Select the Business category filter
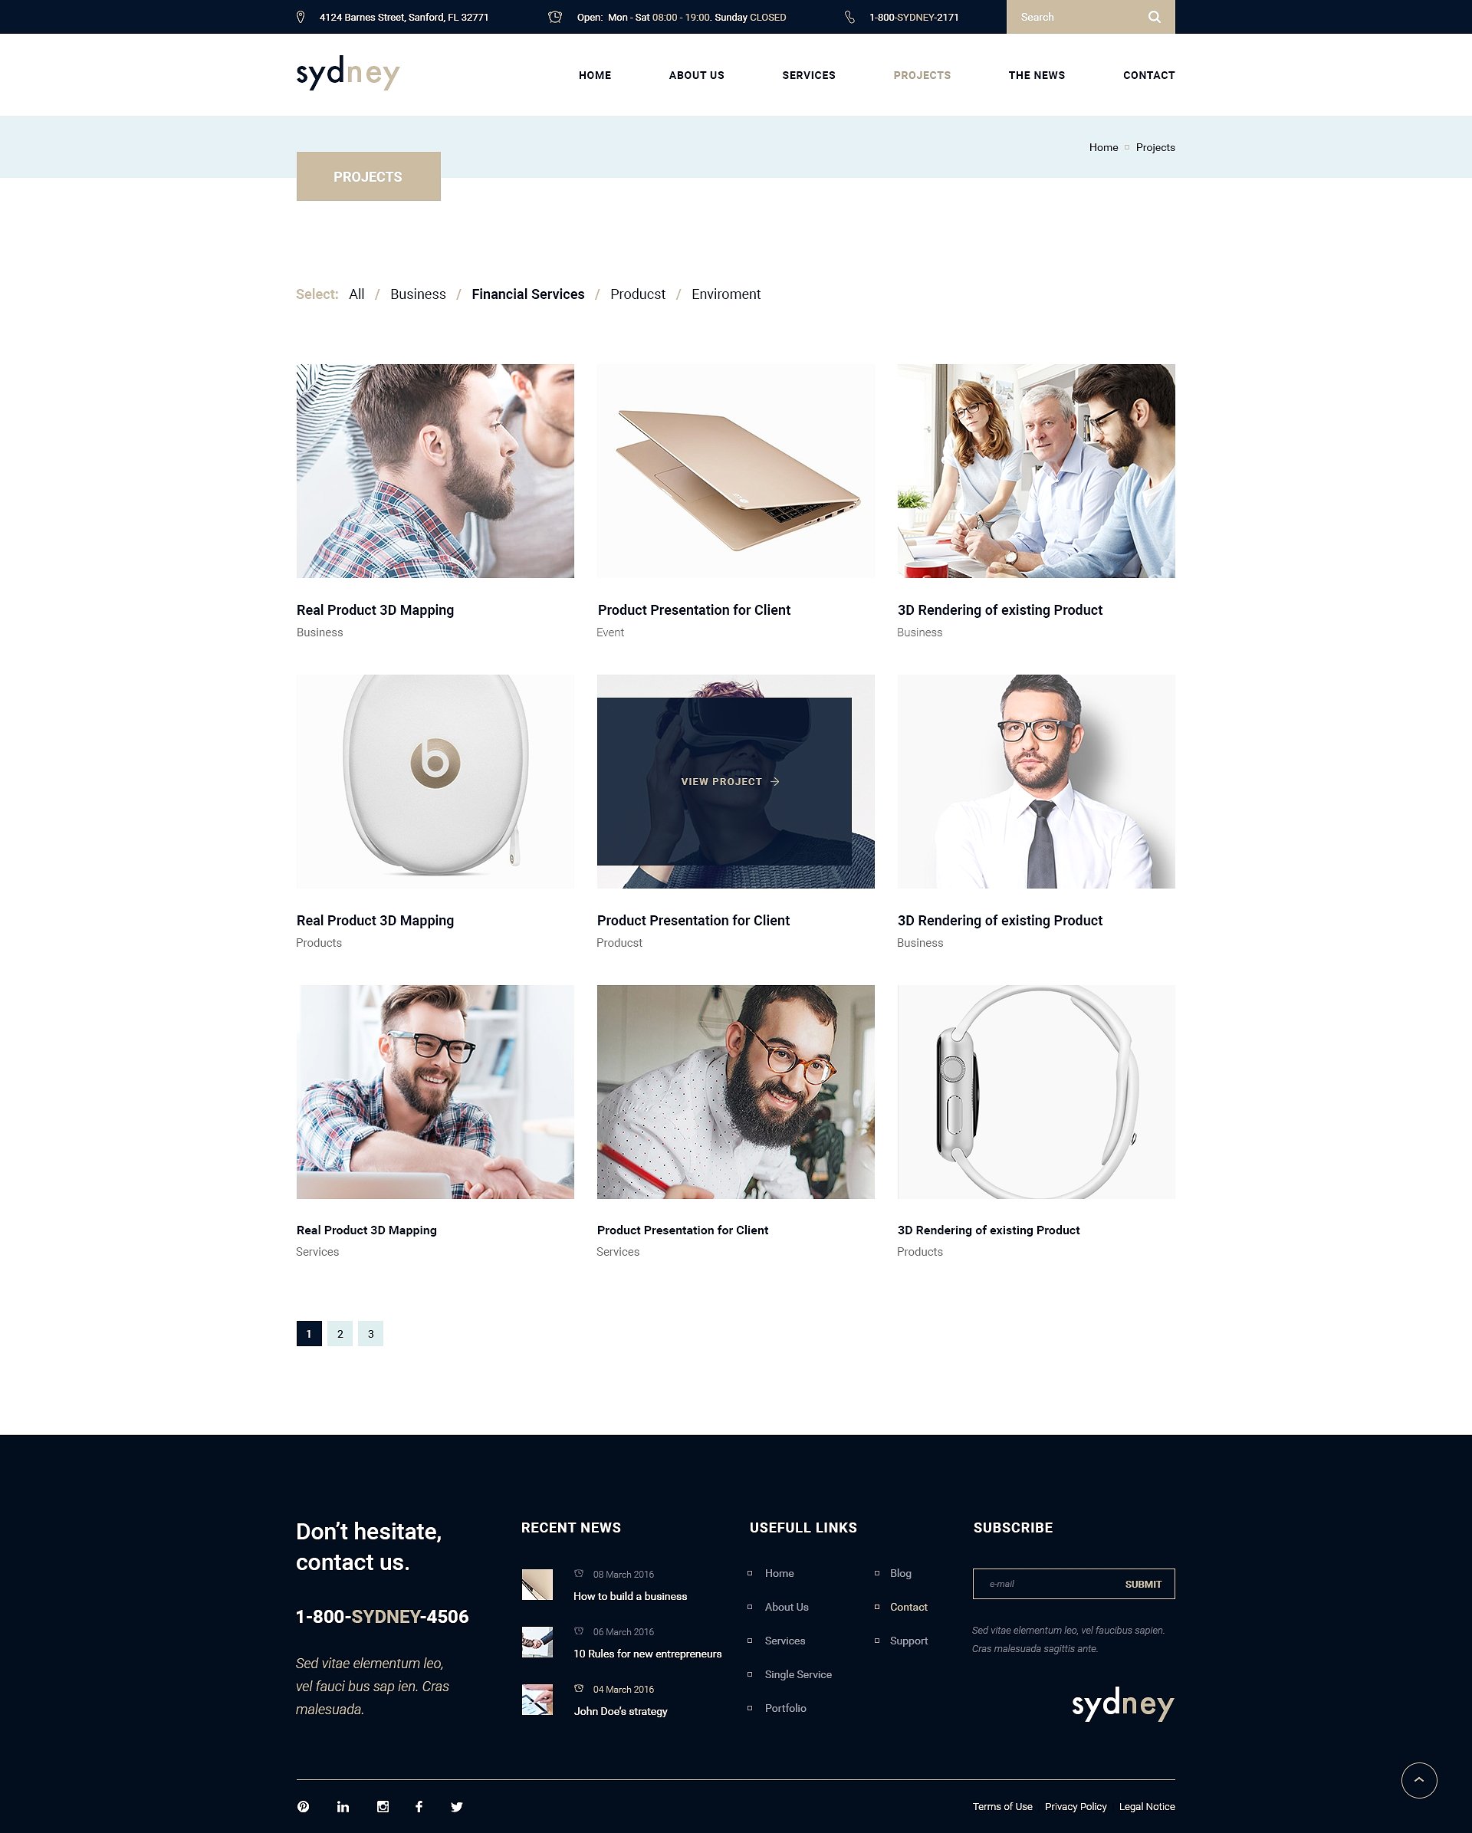The width and height of the screenshot is (1472, 1833). click(x=418, y=294)
